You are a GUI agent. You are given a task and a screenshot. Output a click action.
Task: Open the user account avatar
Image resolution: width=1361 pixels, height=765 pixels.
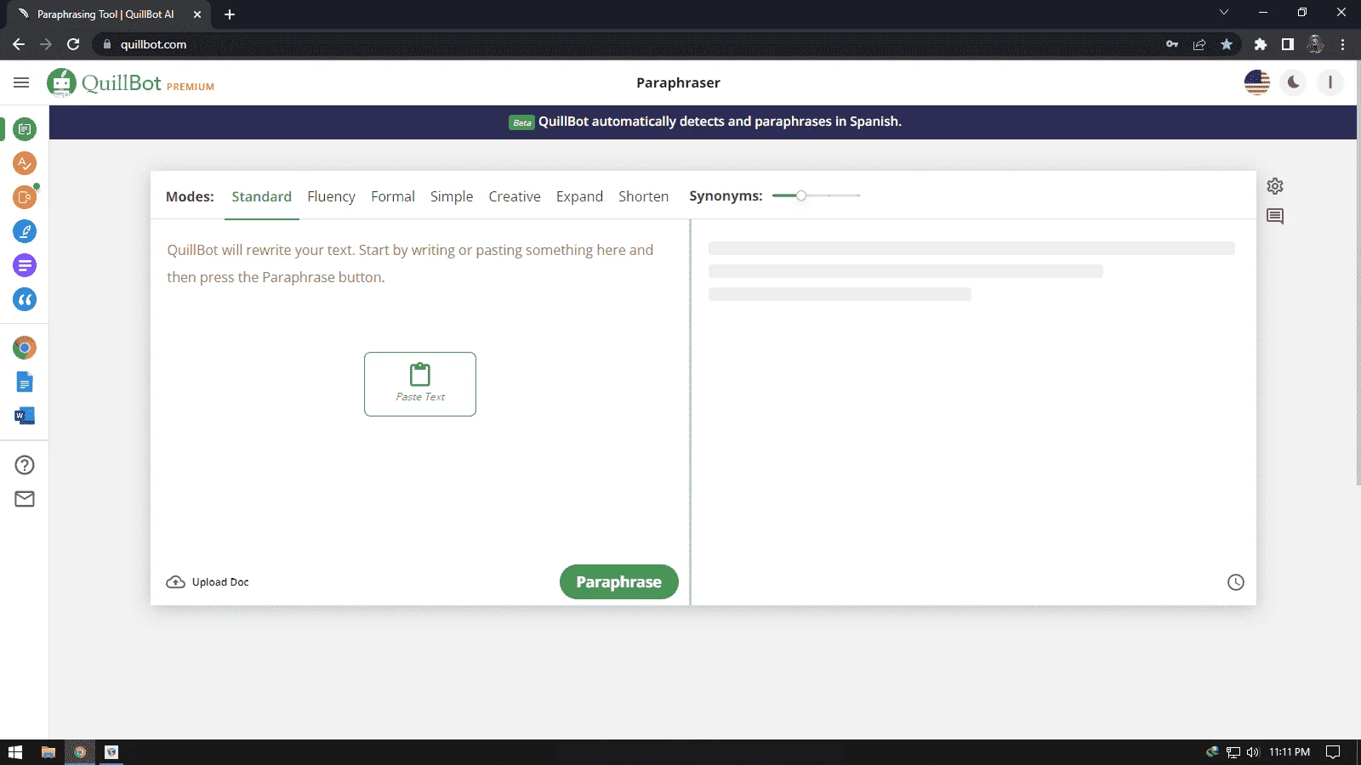pos(1330,82)
